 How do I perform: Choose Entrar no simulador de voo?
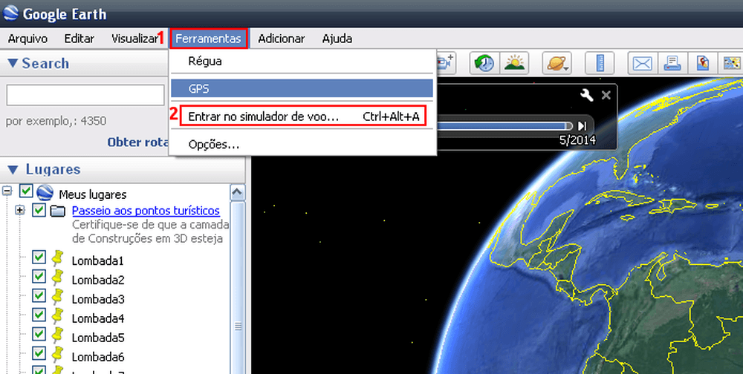click(x=302, y=117)
